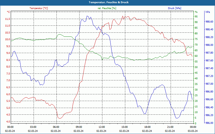The image size is (215, 134).
Task: Choose the blue '987,60' pressure axis value
Action: (209, 61)
